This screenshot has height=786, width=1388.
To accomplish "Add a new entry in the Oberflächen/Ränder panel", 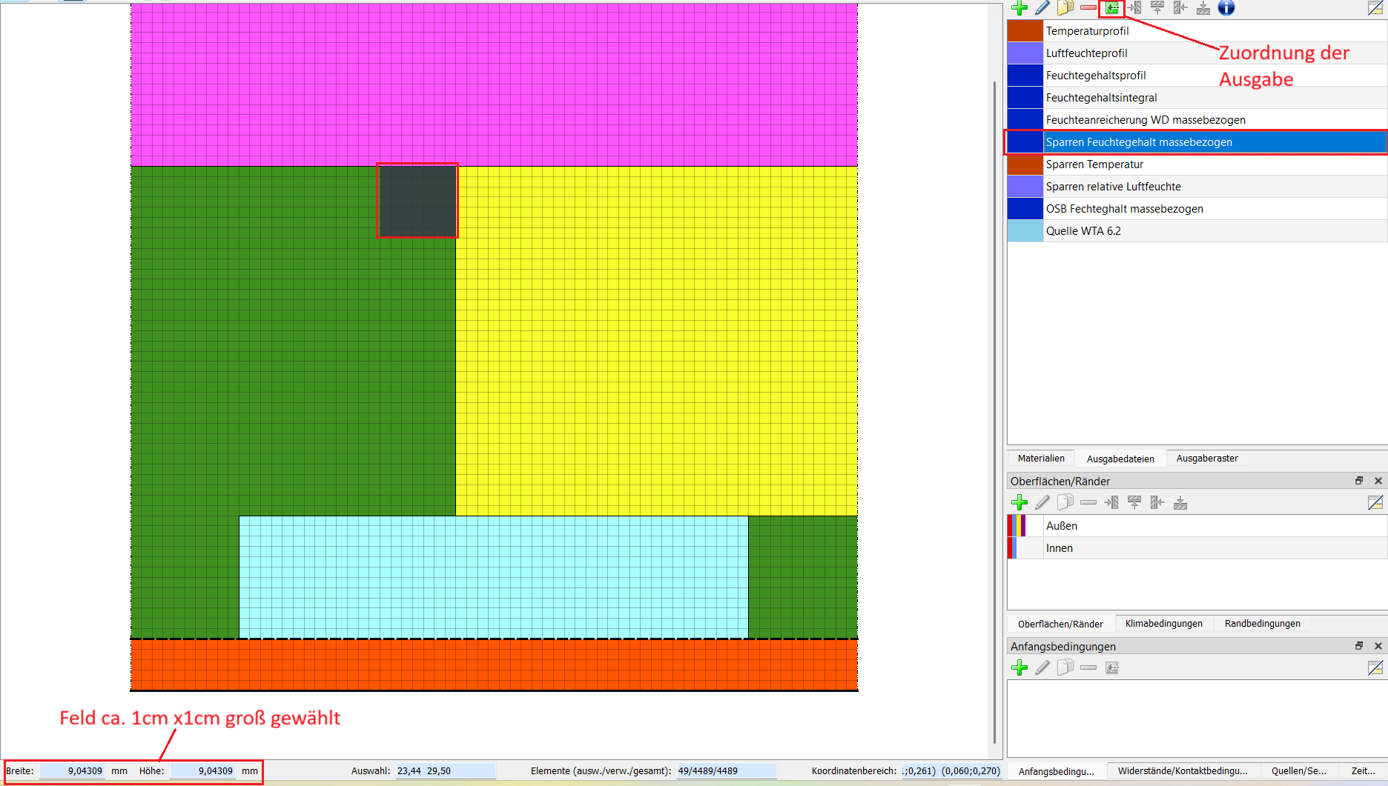I will (1019, 502).
